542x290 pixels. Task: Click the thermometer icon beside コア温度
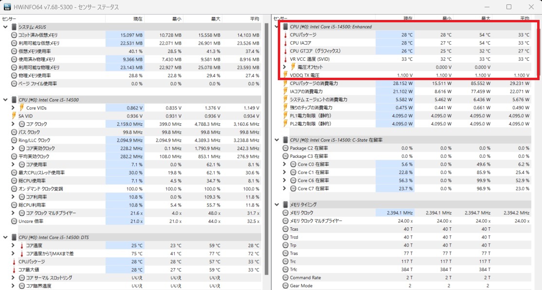pos(21,245)
